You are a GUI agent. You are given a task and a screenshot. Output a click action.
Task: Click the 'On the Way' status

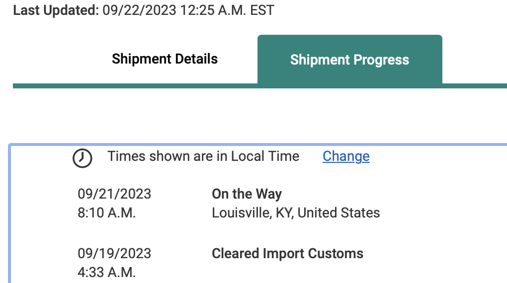click(247, 194)
